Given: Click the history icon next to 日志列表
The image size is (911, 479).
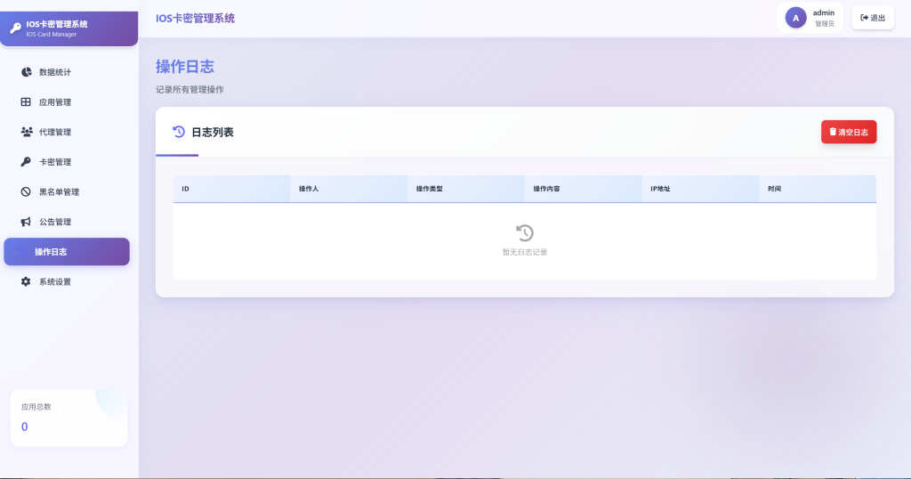Looking at the screenshot, I should point(179,132).
